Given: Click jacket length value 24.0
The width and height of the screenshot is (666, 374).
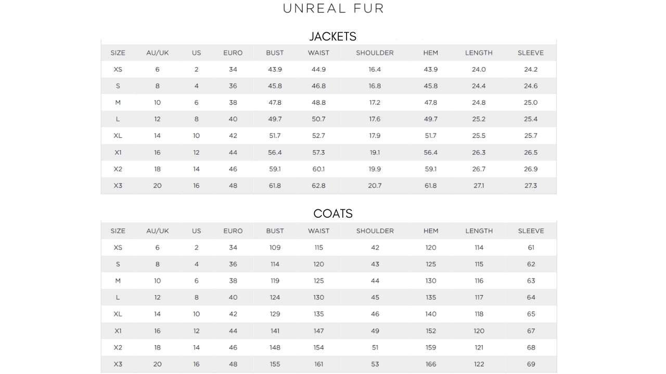Looking at the screenshot, I should (x=479, y=70).
